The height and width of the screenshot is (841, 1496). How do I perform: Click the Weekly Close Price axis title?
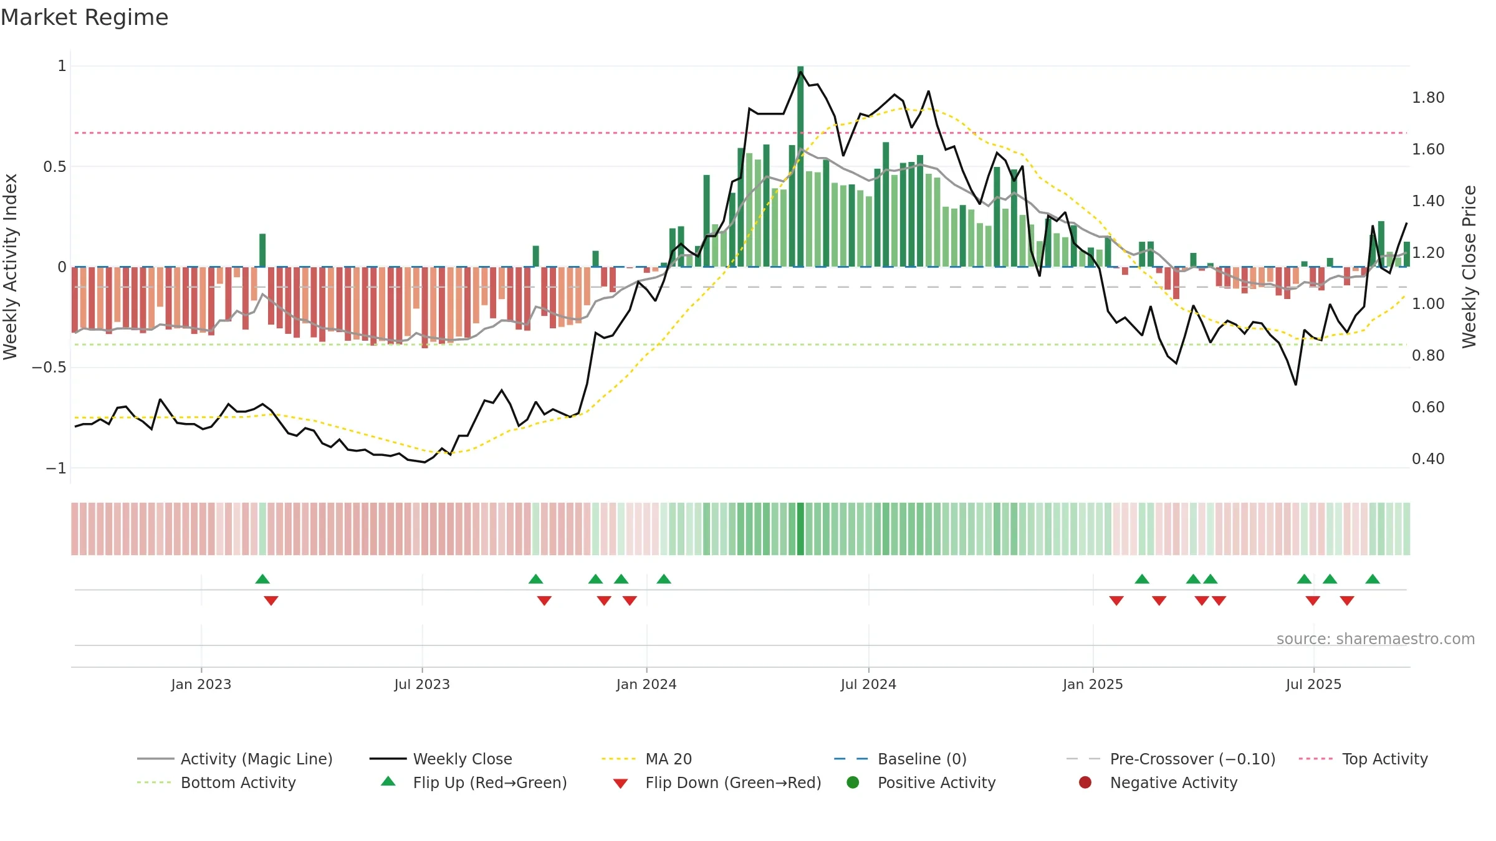pyautogui.click(x=1469, y=267)
